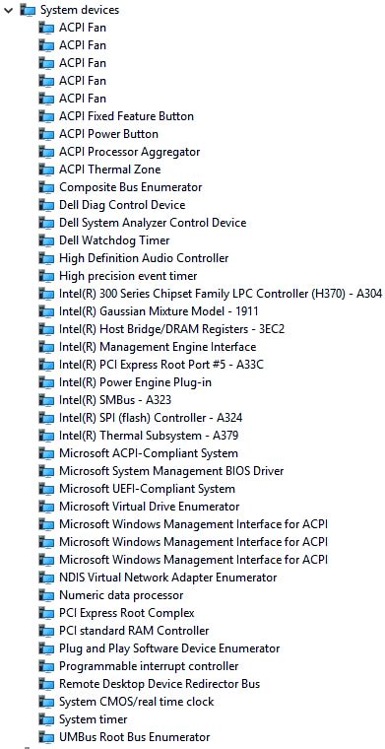Image resolution: width=385 pixels, height=749 pixels.
Task: Select ACPI Thermal Zone device
Action: point(109,170)
